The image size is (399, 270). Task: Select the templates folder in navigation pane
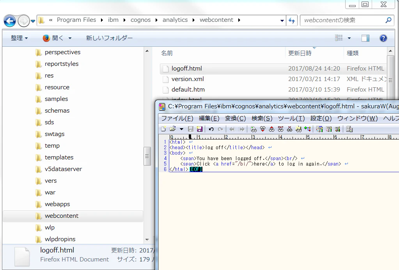pos(59,157)
